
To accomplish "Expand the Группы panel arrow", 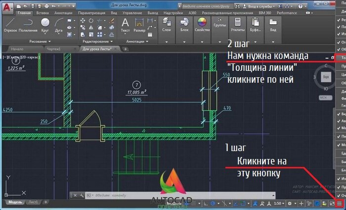I will (x=219, y=42).
